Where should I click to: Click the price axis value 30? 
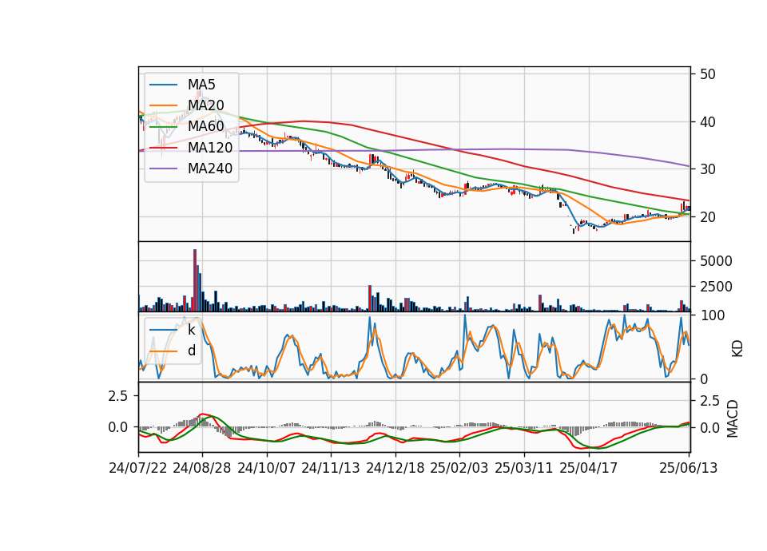pos(708,169)
